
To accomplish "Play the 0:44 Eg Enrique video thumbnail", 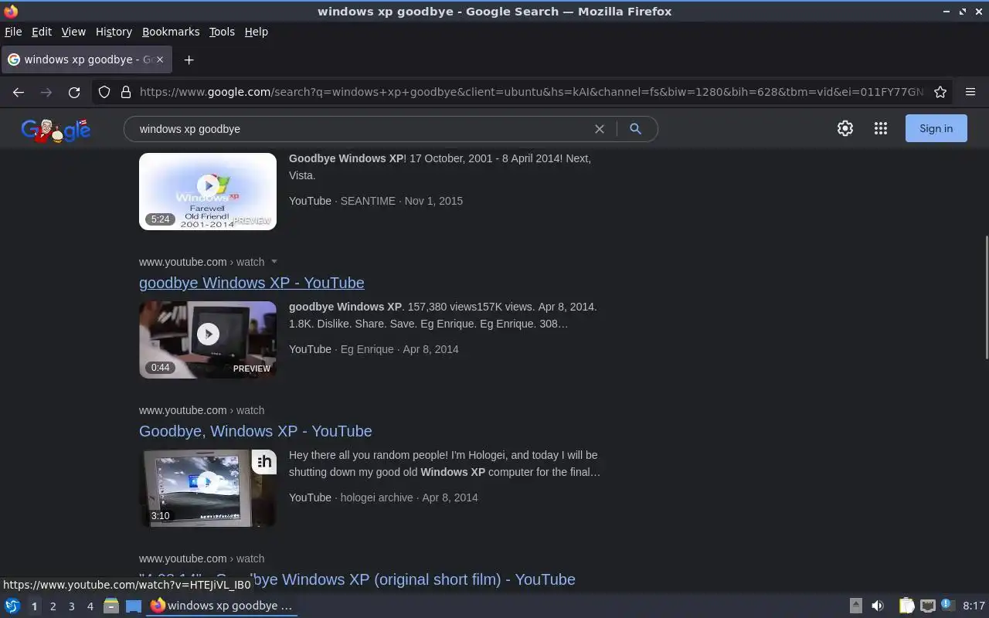I will [x=208, y=340].
